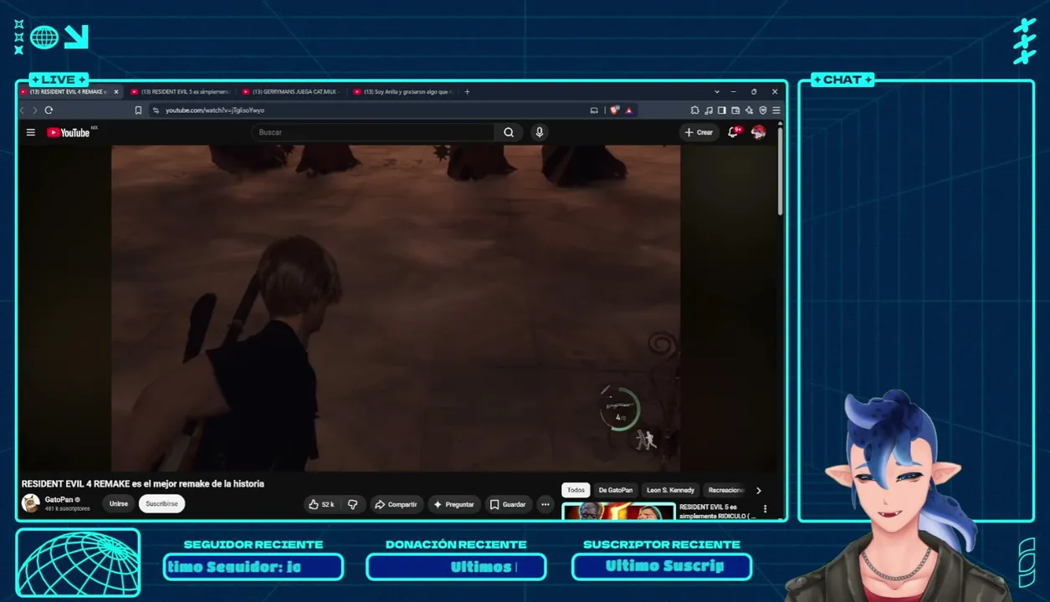Select the Leon S. Kennedy filter chip
This screenshot has width=1050, height=602.
[670, 491]
